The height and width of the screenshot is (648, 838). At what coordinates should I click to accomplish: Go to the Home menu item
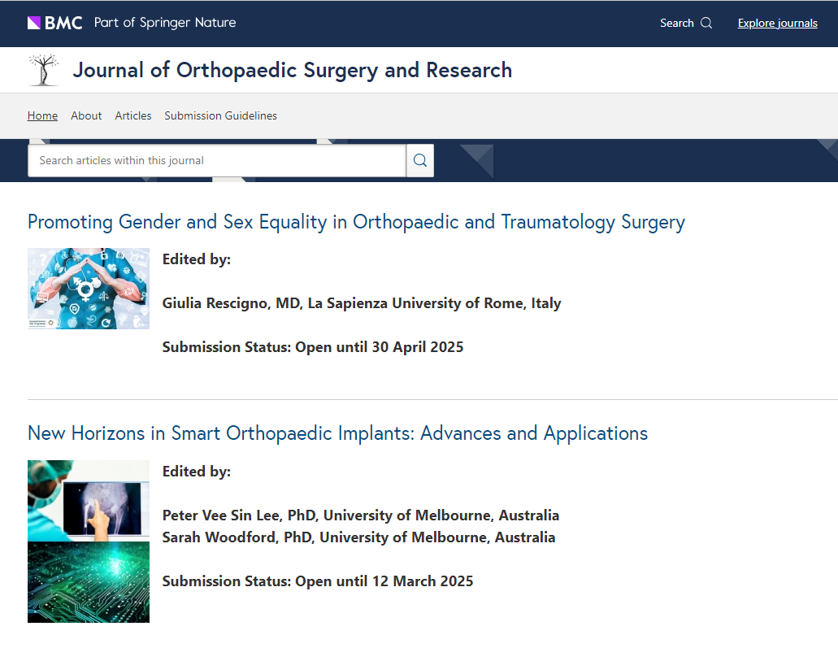[42, 115]
